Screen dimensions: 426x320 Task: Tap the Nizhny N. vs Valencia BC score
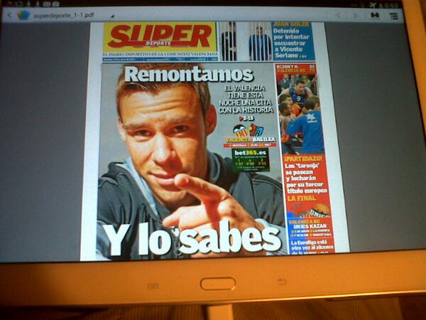[296, 68]
